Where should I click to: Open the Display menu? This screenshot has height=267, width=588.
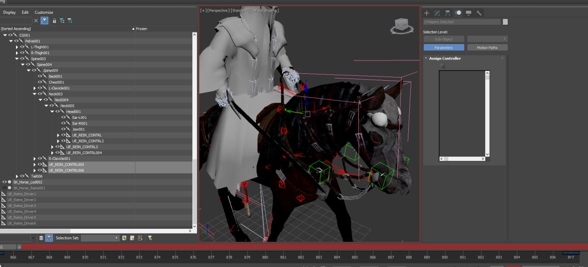coord(10,12)
